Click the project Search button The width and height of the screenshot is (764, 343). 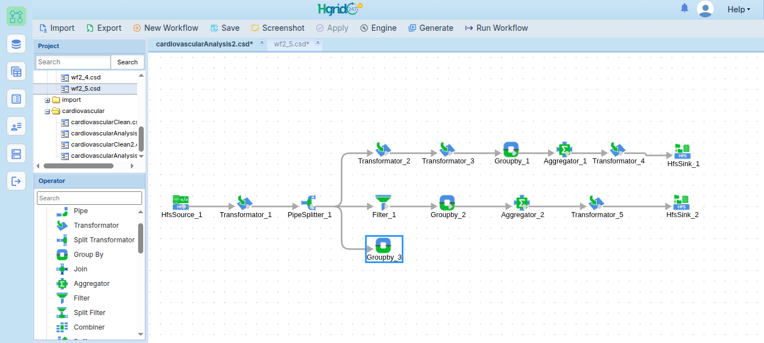(128, 62)
